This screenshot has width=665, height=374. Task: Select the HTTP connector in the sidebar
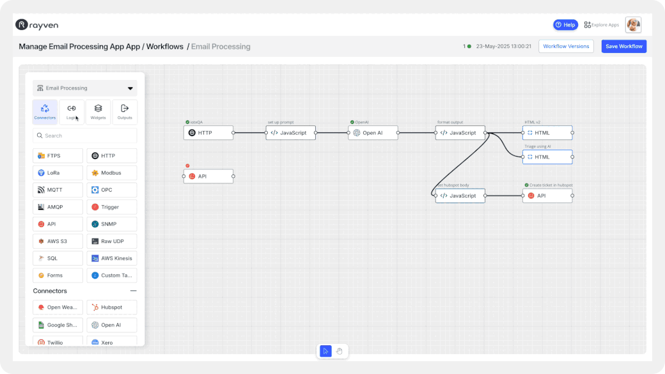pyautogui.click(x=111, y=155)
